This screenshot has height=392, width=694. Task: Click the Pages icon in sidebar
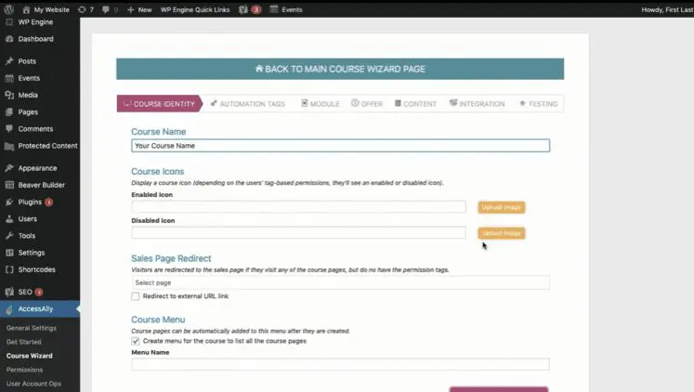click(9, 112)
